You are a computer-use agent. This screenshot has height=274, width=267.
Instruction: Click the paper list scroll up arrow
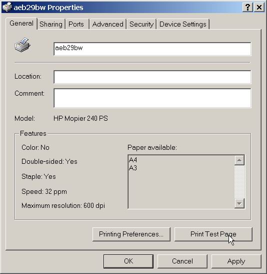(239, 160)
